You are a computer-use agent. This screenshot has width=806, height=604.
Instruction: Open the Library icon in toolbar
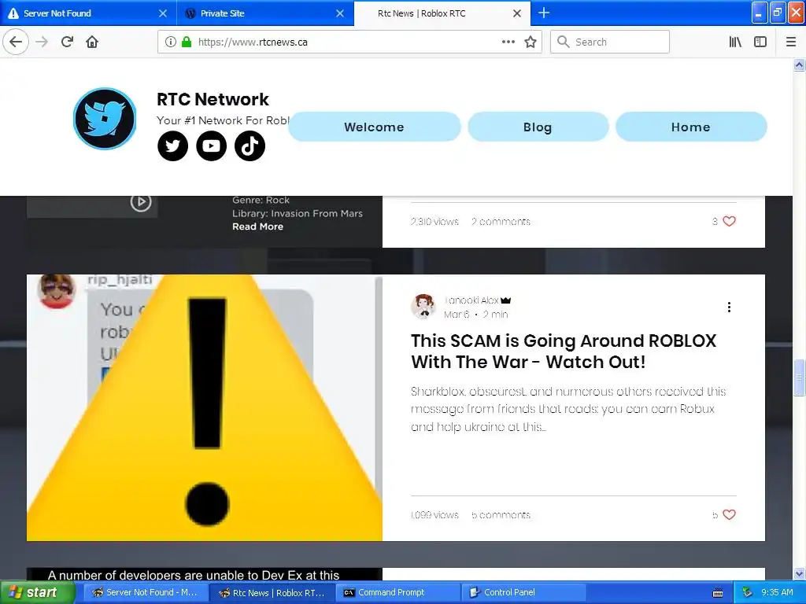[x=735, y=42]
